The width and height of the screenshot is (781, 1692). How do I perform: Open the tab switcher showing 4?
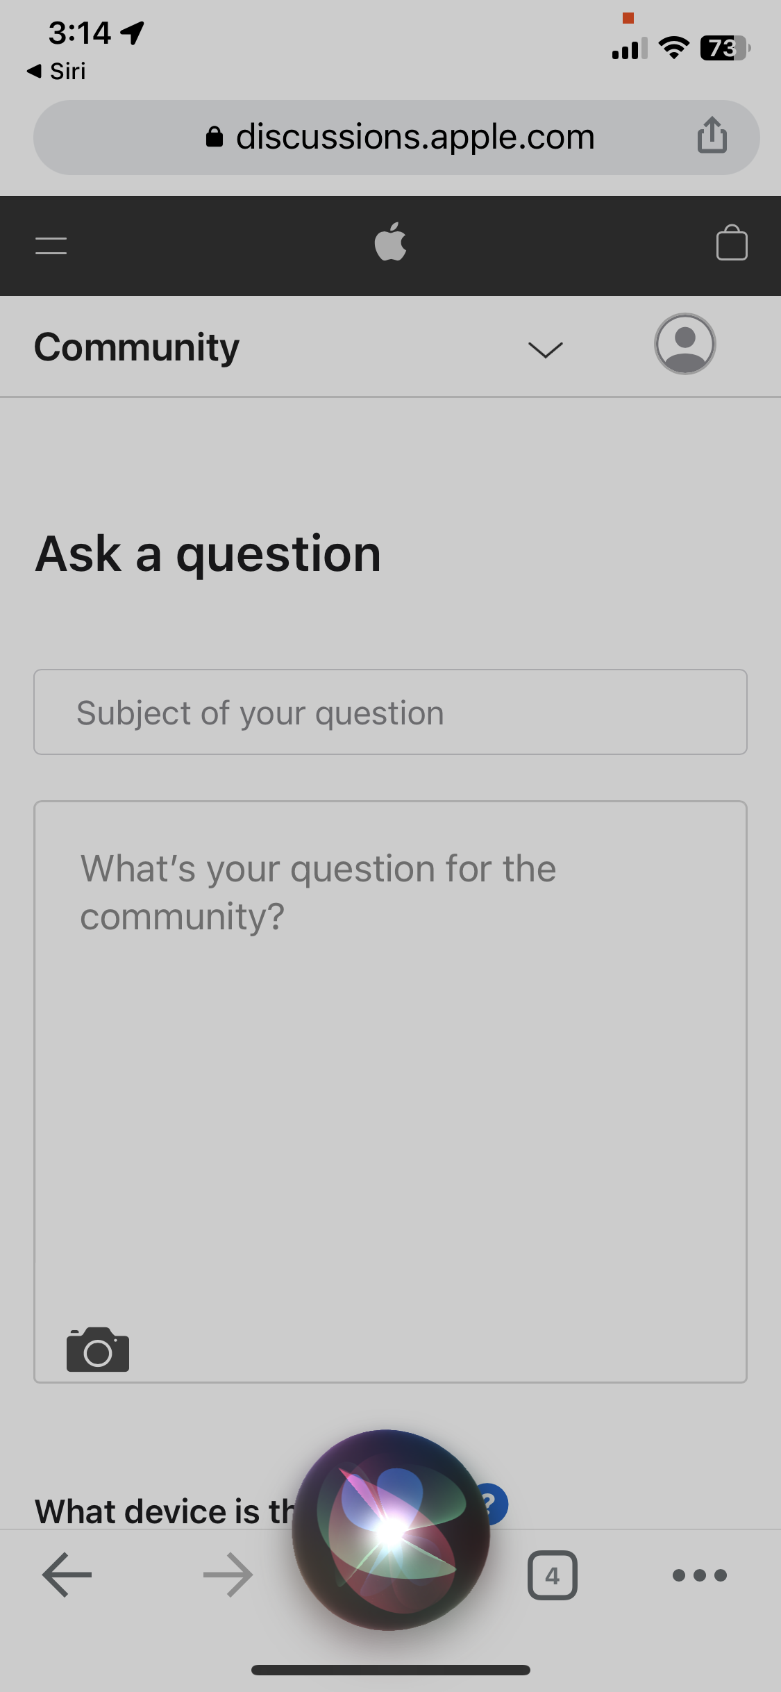click(x=552, y=1575)
